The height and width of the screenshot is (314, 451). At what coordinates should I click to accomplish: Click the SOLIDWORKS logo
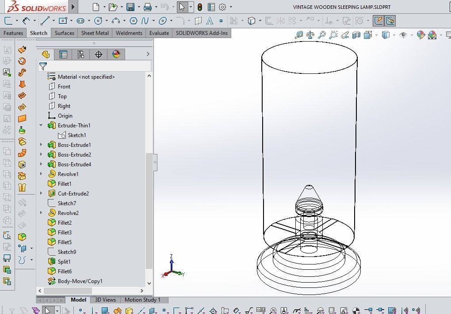pos(36,7)
